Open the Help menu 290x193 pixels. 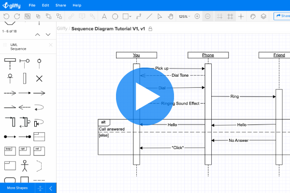tap(76, 5)
